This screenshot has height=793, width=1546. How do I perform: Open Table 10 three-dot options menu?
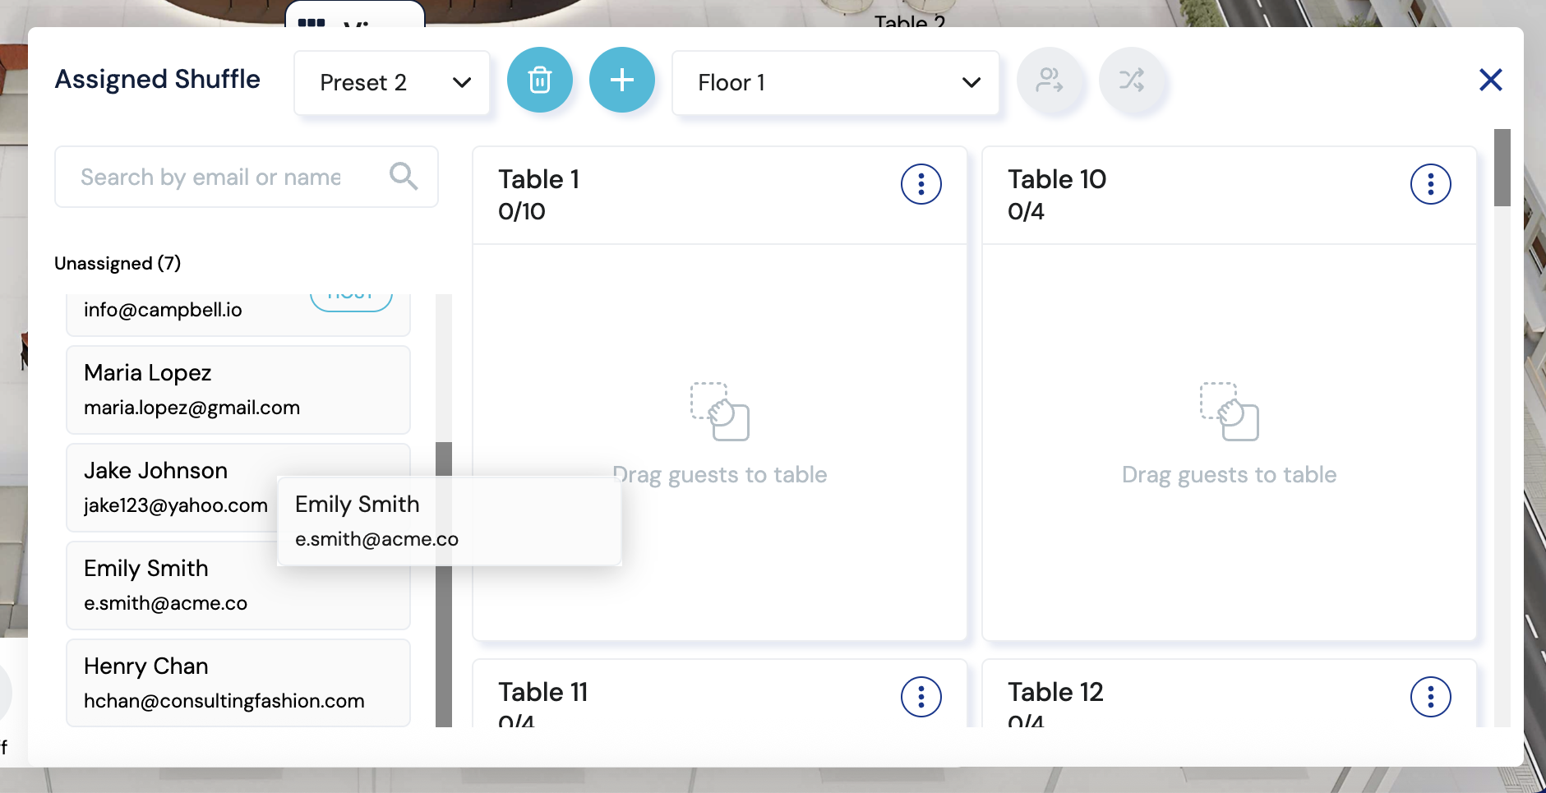[1430, 184]
